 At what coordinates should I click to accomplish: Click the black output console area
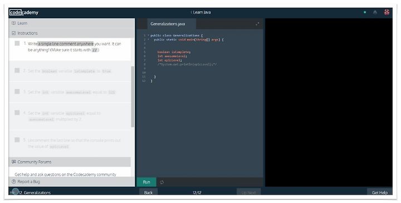[x=329, y=102]
